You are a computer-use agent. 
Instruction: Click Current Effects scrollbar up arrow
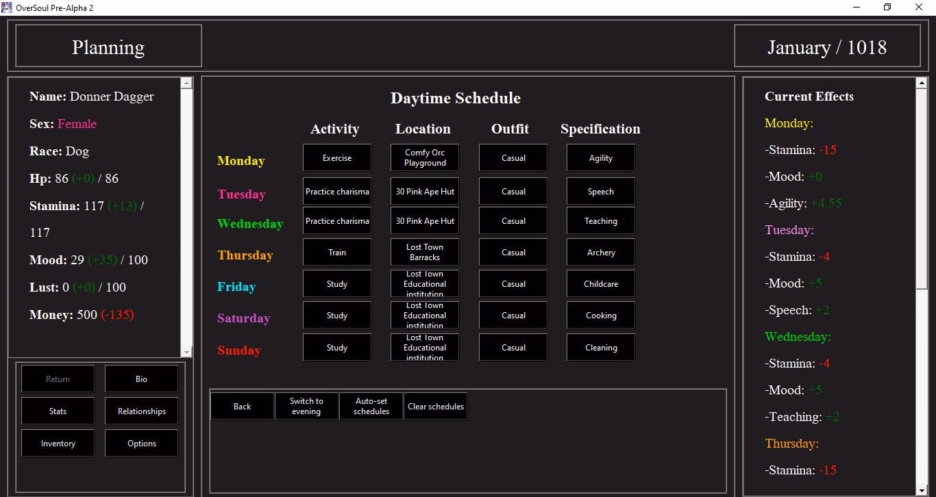point(922,84)
